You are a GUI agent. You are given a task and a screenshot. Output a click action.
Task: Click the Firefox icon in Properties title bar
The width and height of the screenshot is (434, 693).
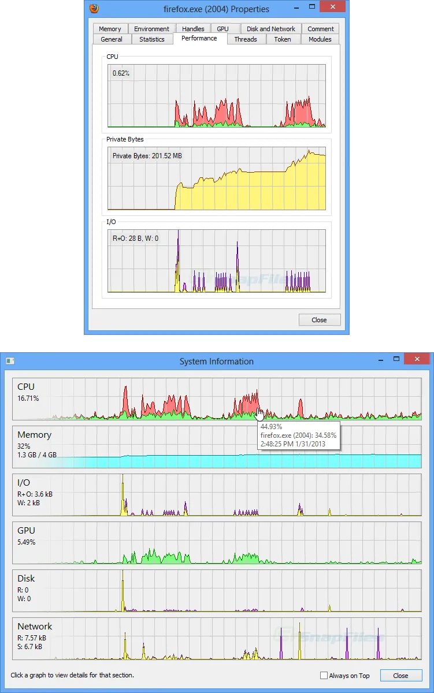[95, 9]
